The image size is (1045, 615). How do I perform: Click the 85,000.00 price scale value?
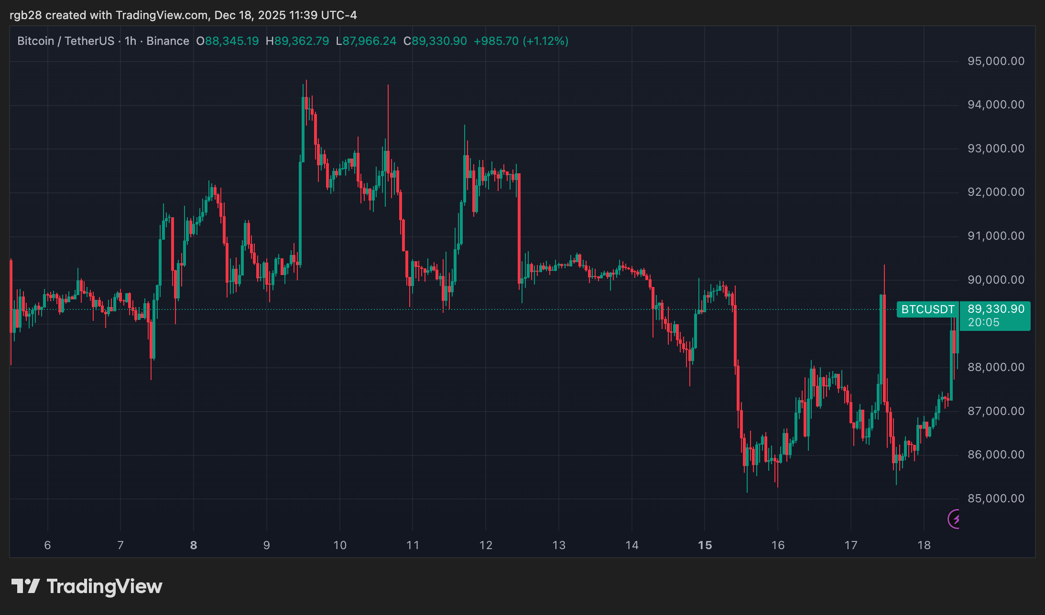996,498
